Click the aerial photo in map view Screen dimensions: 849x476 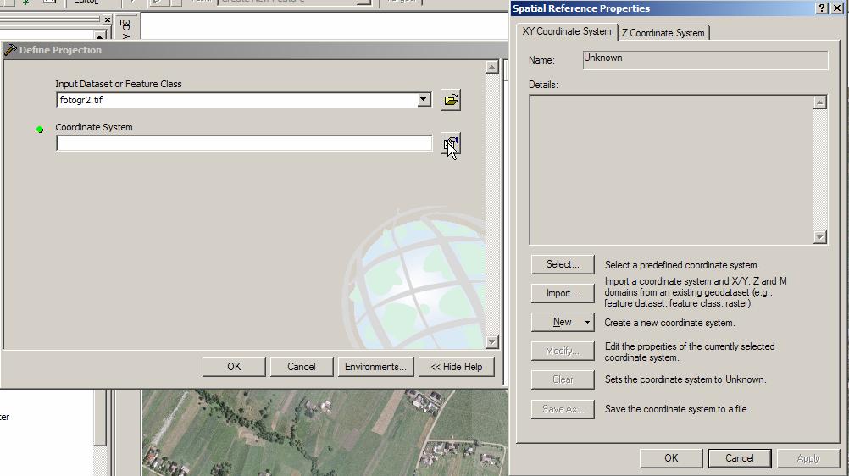[325, 433]
